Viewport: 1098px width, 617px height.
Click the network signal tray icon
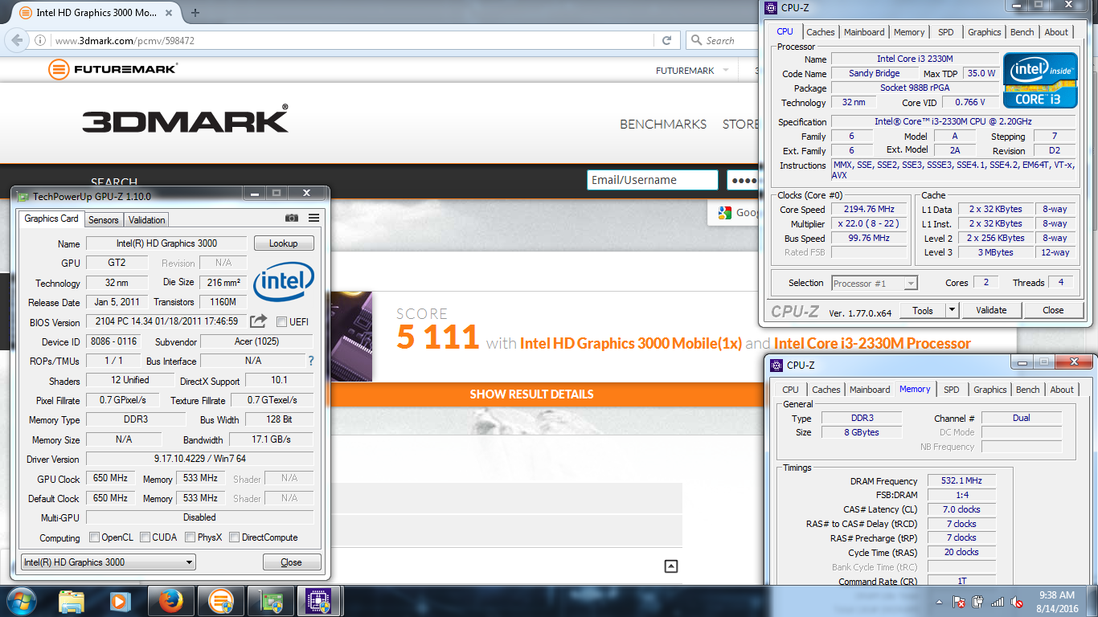click(x=998, y=602)
